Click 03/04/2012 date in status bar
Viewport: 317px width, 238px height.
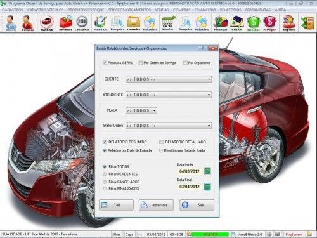click(x=156, y=234)
